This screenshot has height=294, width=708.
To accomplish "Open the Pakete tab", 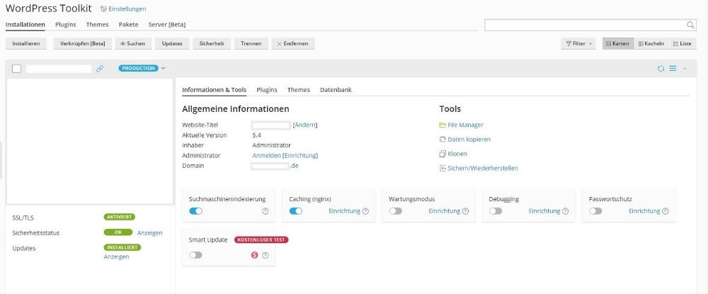I will pyautogui.click(x=129, y=25).
